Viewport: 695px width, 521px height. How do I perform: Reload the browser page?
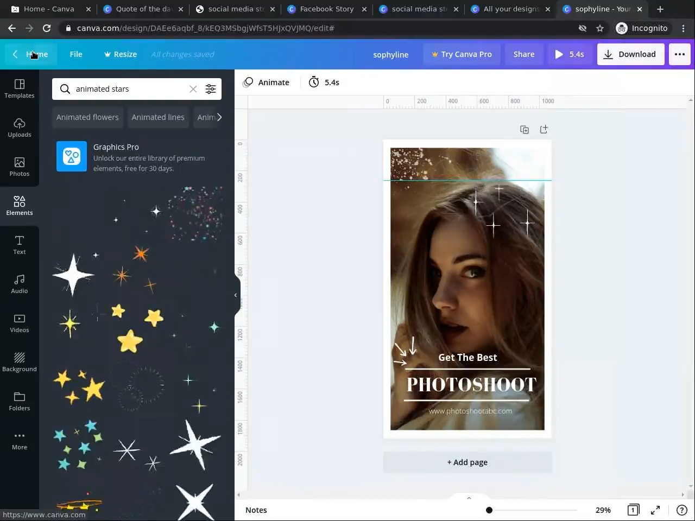[x=47, y=28]
